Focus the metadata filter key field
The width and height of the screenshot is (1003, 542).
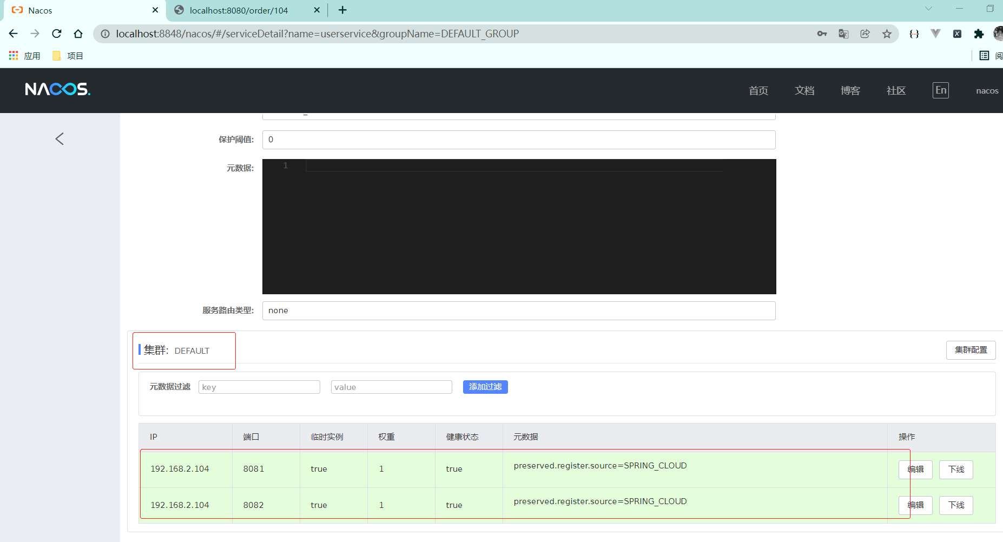pyautogui.click(x=259, y=387)
